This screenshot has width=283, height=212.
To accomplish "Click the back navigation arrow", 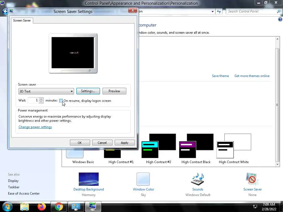I will coord(5,12).
